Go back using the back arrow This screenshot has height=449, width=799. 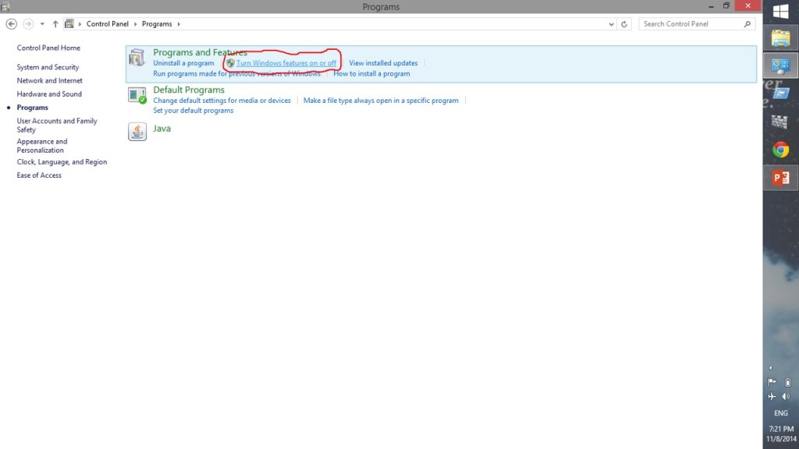click(x=12, y=24)
